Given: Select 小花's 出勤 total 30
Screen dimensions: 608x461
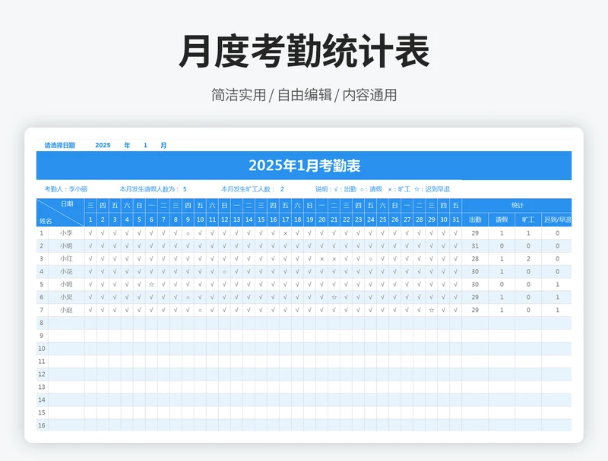Looking at the screenshot, I should point(475,271).
